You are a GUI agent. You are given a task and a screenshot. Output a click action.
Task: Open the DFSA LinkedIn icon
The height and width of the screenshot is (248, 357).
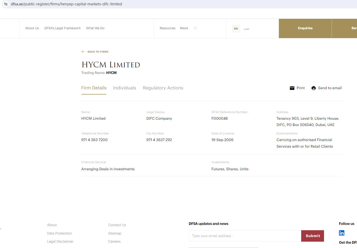[342, 233]
